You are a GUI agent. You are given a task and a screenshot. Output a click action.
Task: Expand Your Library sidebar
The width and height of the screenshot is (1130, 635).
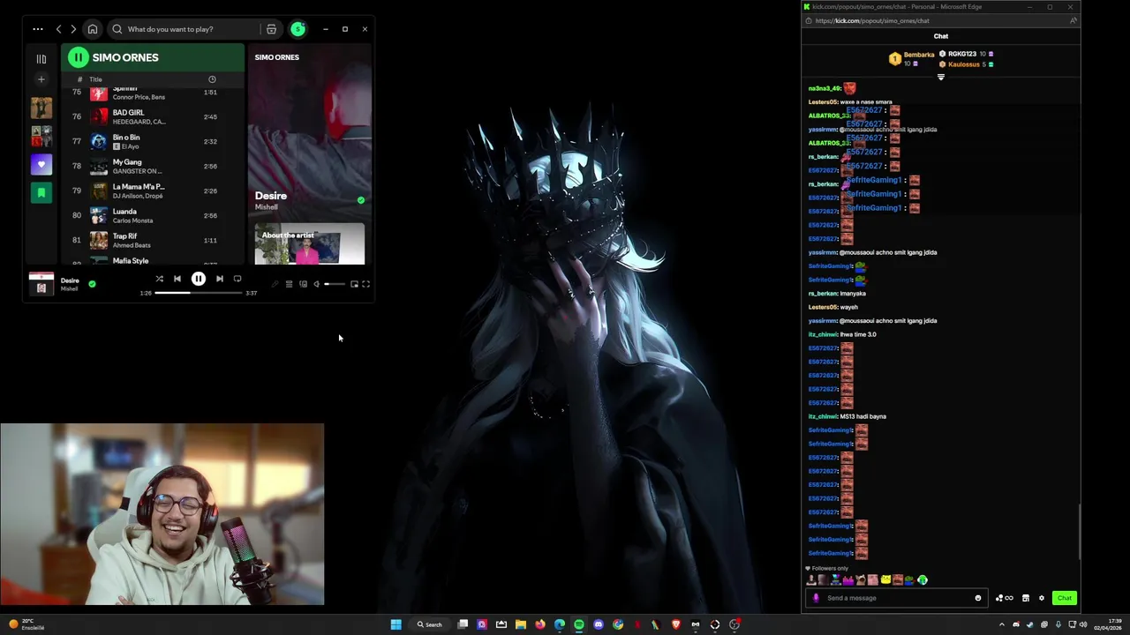click(41, 59)
